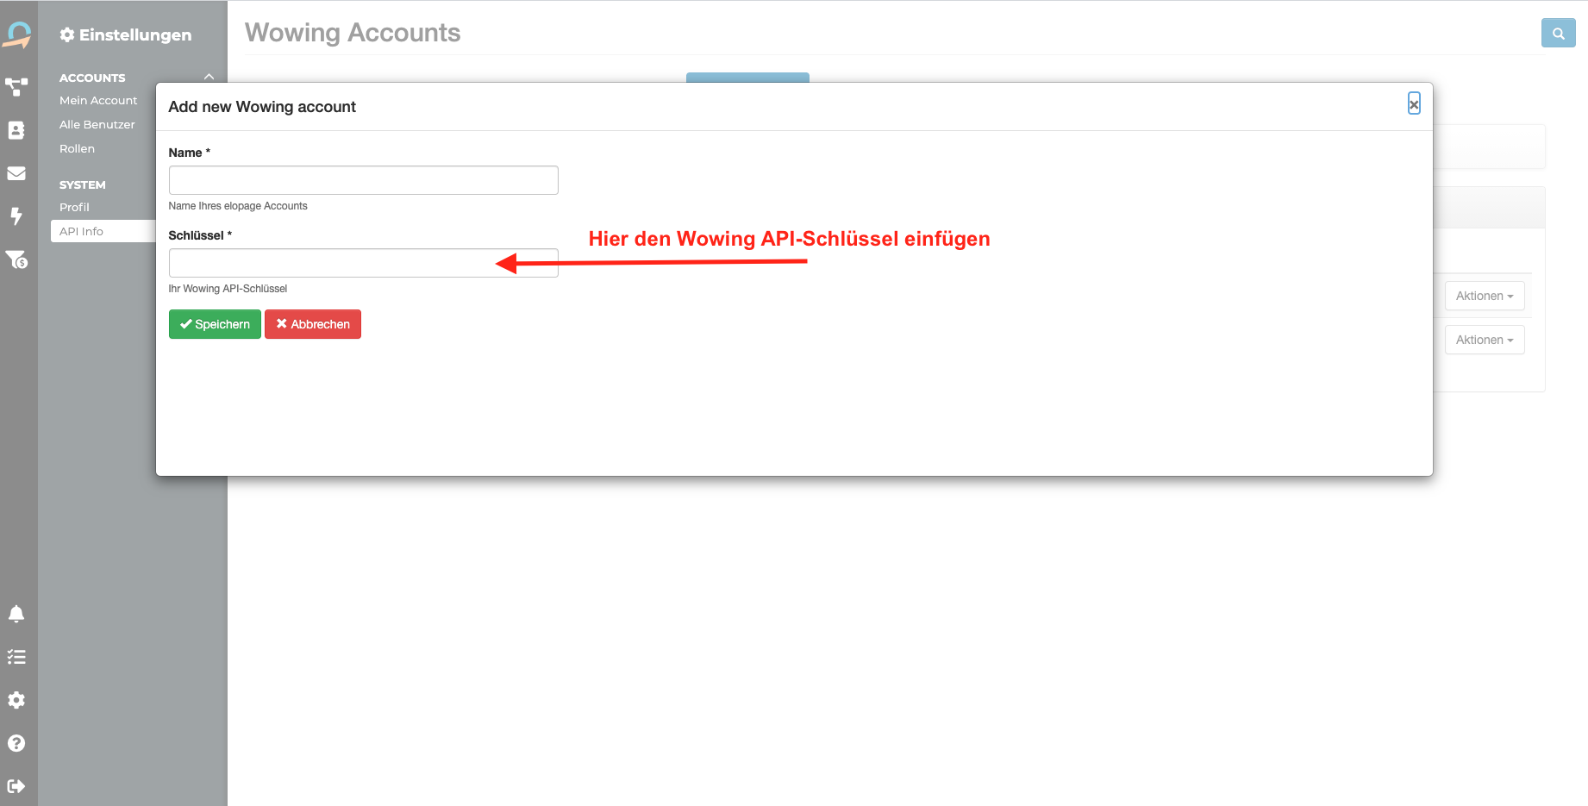Open the bell notifications icon
Screen dimensions: 1588x806
(16, 614)
